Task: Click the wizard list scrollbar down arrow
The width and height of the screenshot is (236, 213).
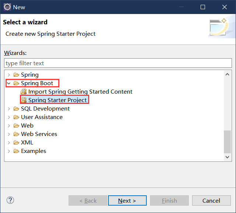Action: 228,157
